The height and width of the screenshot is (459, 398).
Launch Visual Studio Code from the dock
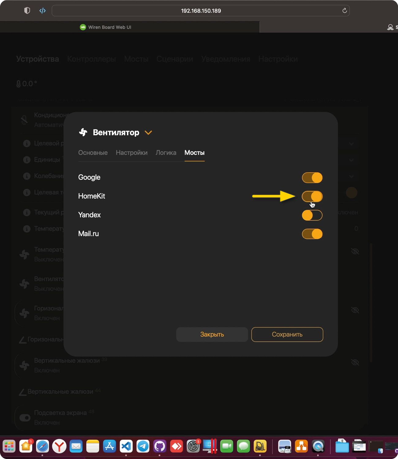[126, 446]
